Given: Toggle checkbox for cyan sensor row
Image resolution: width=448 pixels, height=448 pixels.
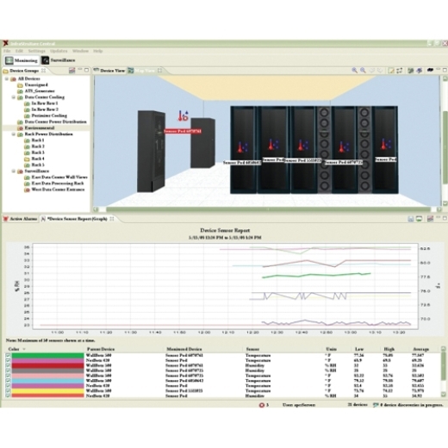Looking at the screenshot, I should coord(8,381).
